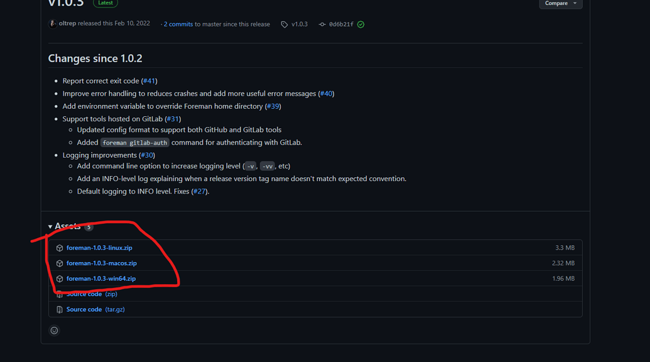This screenshot has width=650, height=362.
Task: Open pull request #31 link
Action: pos(173,119)
